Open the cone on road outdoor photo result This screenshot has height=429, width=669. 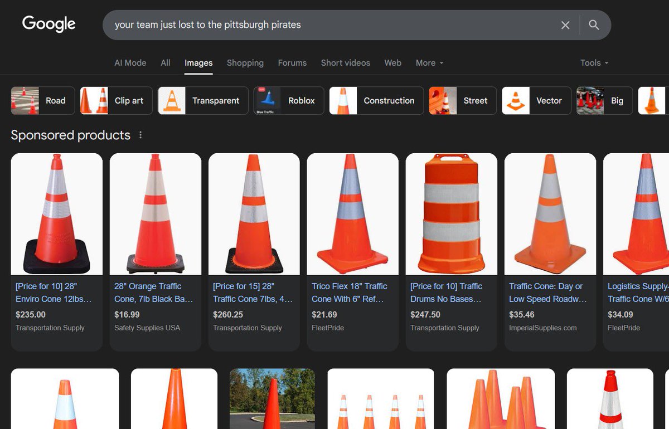[x=273, y=399]
